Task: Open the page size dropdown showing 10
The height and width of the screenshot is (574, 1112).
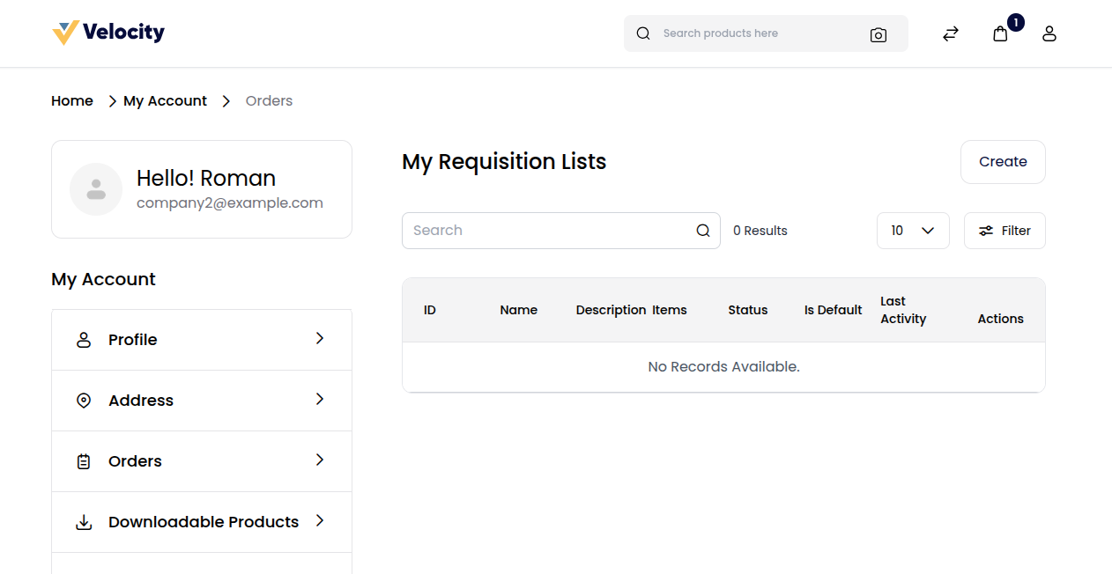Action: (x=913, y=230)
